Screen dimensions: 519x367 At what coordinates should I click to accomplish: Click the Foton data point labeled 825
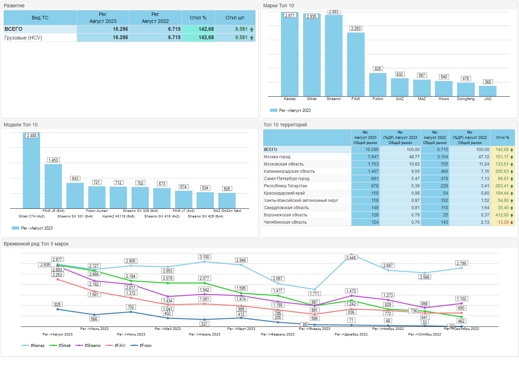(x=58, y=309)
